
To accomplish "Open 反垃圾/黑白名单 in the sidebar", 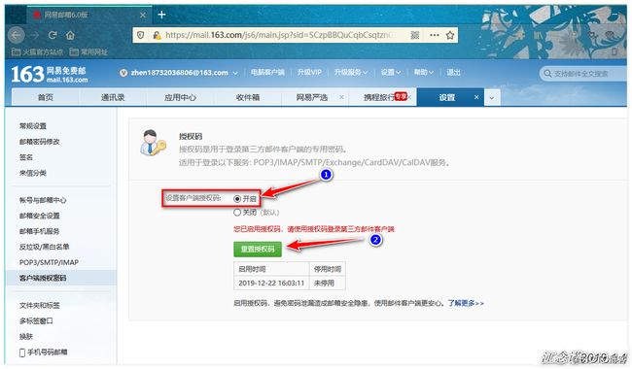I will 45,247.
